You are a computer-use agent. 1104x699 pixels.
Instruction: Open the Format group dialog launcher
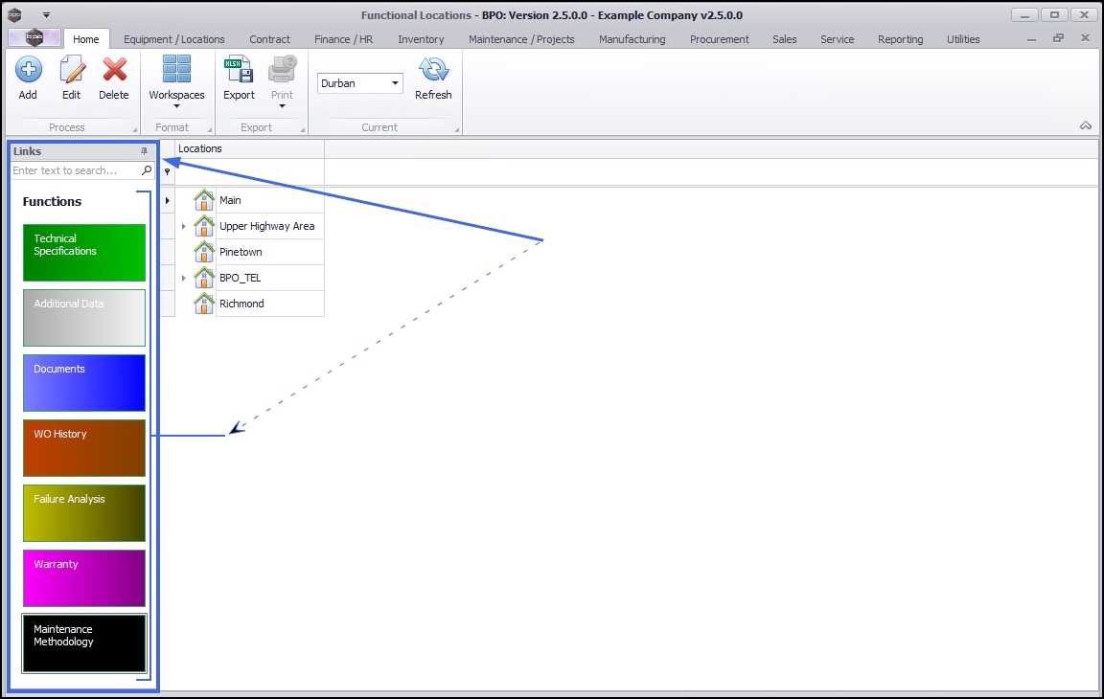209,129
